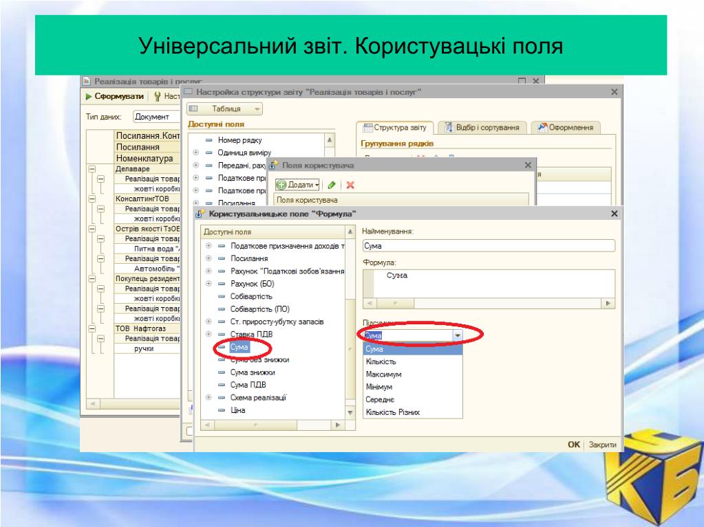Image resolution: width=704 pixels, height=527 pixels.
Task: Open report settings via the wrench icon
Action: point(157,96)
